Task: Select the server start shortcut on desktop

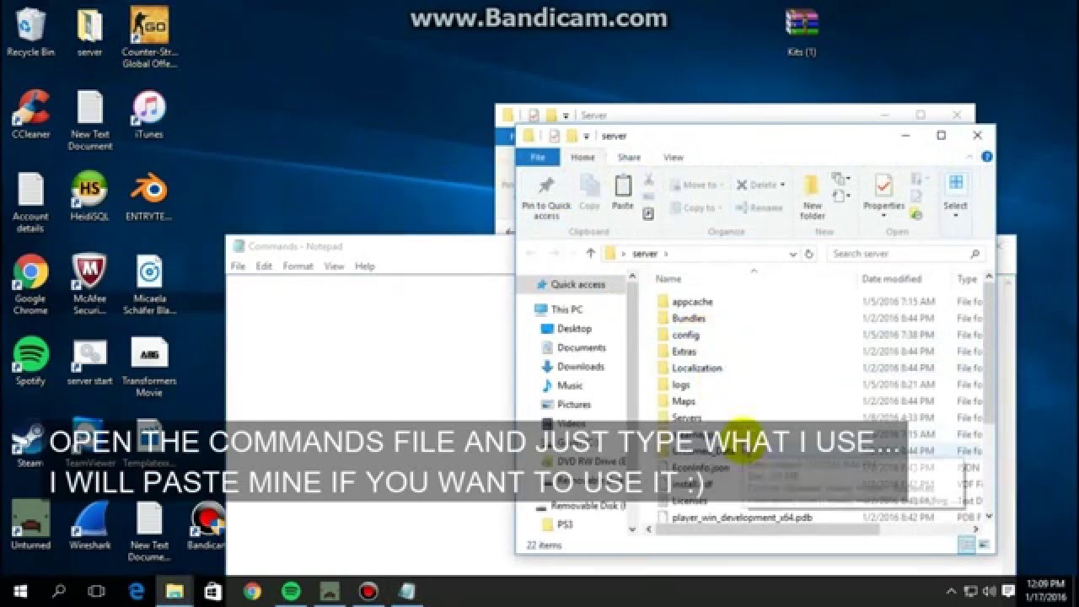Action: [89, 361]
